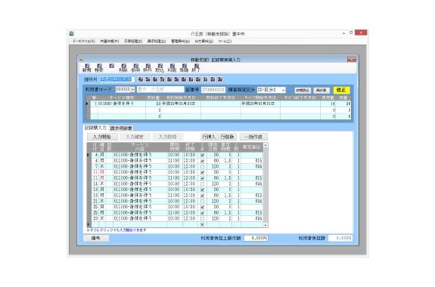
Task: Click the 入力開始 button
Action: 102,137
